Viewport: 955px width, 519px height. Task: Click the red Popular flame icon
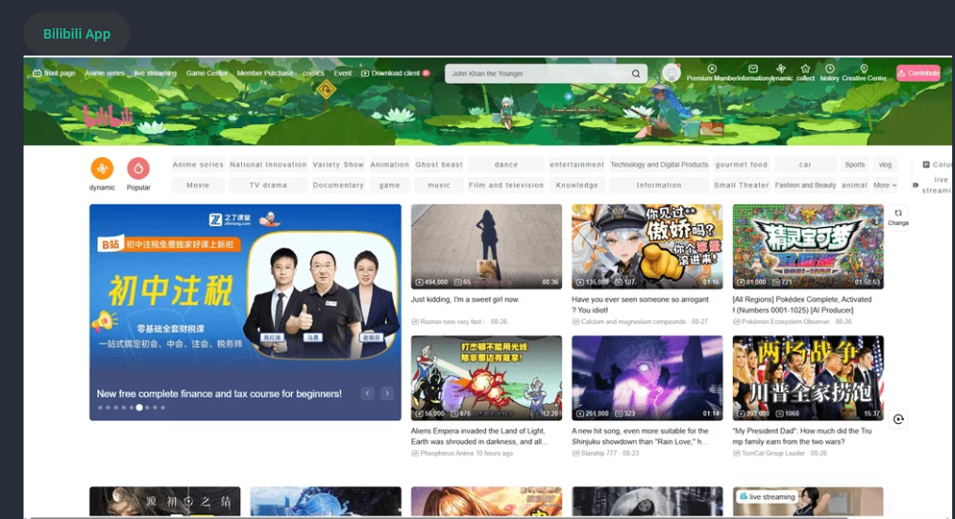(138, 168)
